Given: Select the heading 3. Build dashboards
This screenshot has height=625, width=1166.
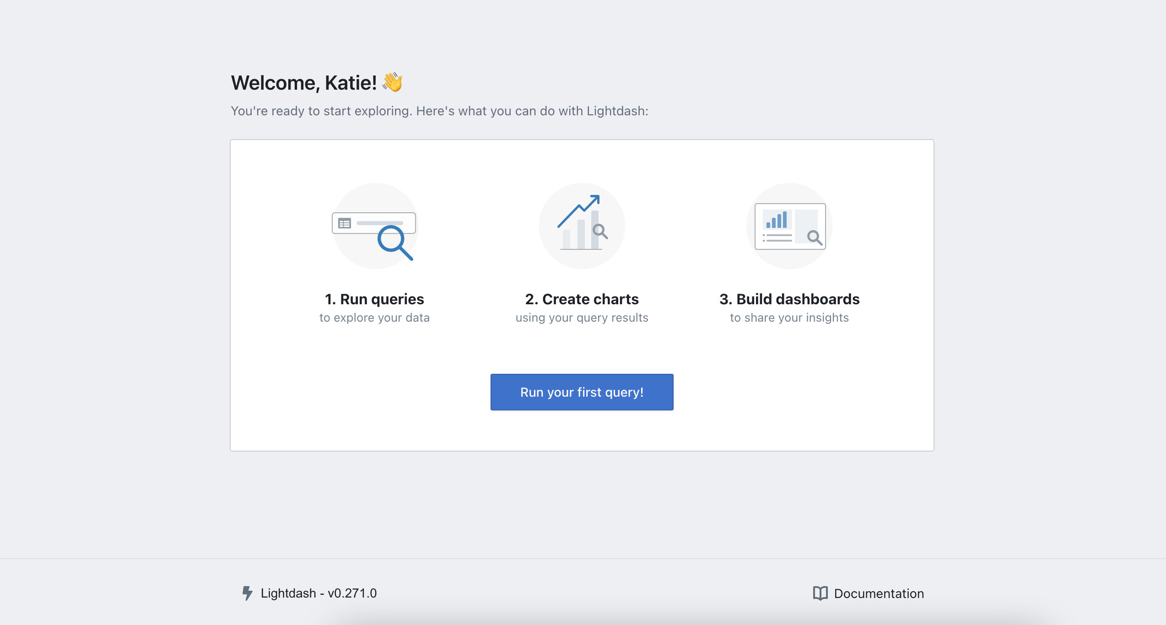Looking at the screenshot, I should pyautogui.click(x=789, y=299).
